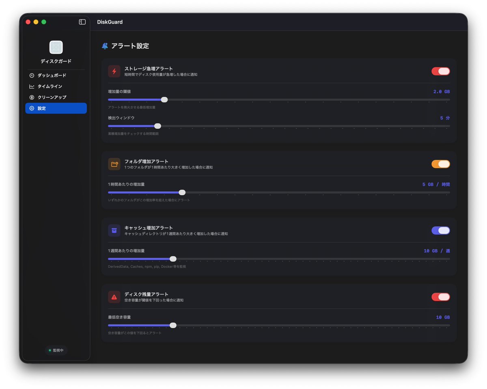The width and height of the screenshot is (487, 389).
Task: Click the cleanup trash icon
Action: [x=32, y=98]
